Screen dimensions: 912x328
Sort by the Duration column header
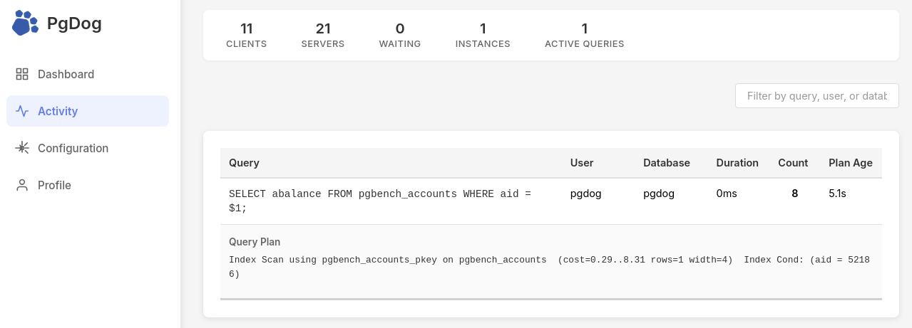click(x=737, y=163)
